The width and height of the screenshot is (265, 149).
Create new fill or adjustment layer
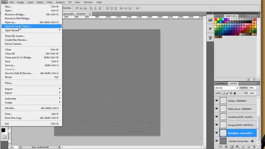coord(237,147)
